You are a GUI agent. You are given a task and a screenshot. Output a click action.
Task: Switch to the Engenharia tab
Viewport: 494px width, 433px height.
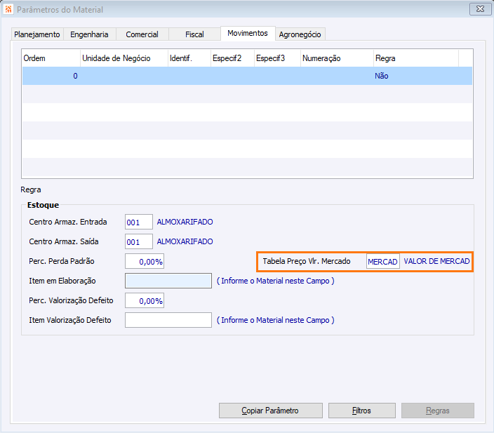[x=90, y=34]
